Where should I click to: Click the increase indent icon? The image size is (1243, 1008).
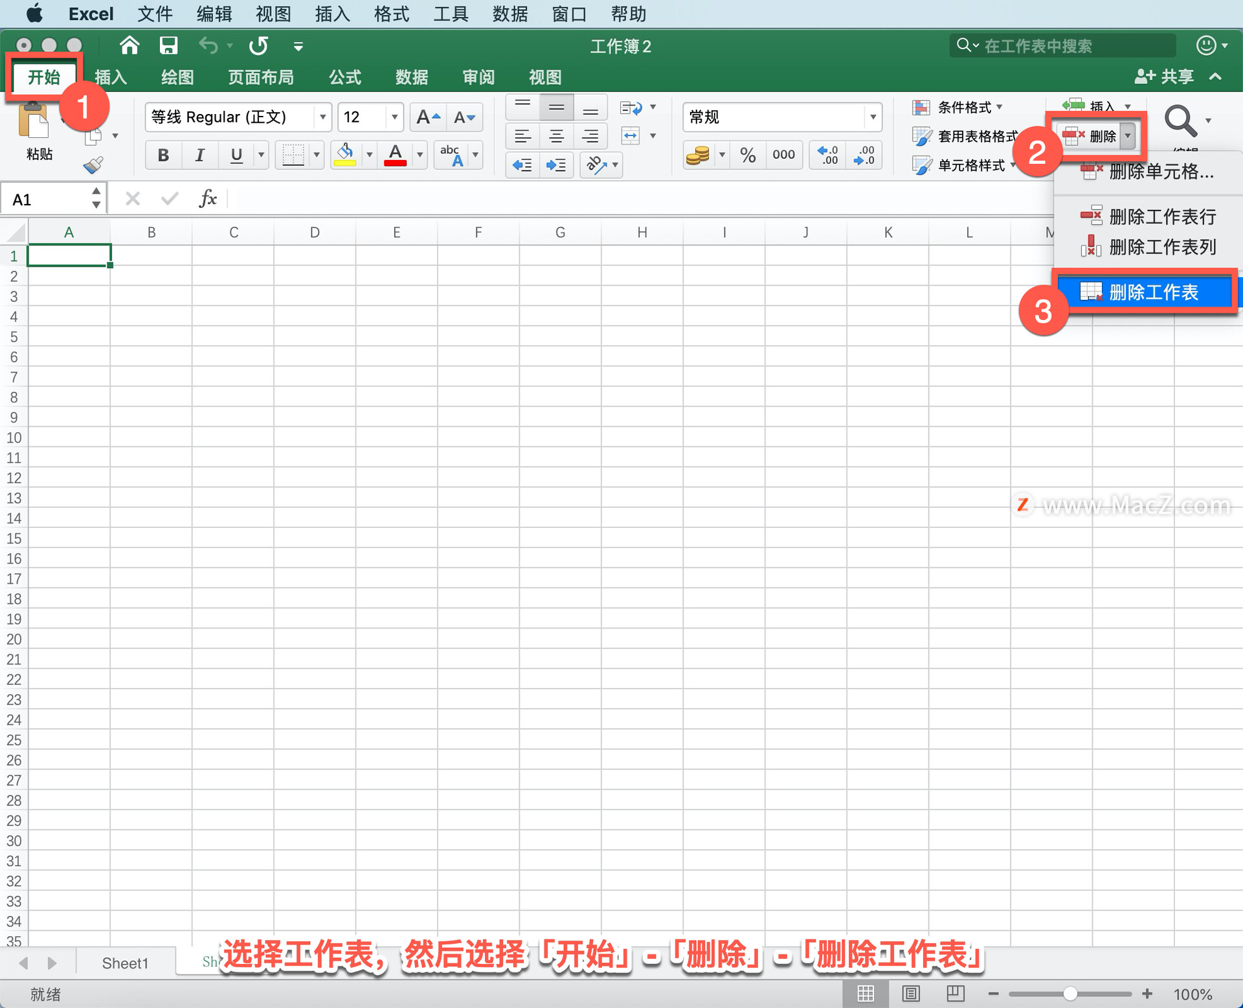[x=555, y=165]
